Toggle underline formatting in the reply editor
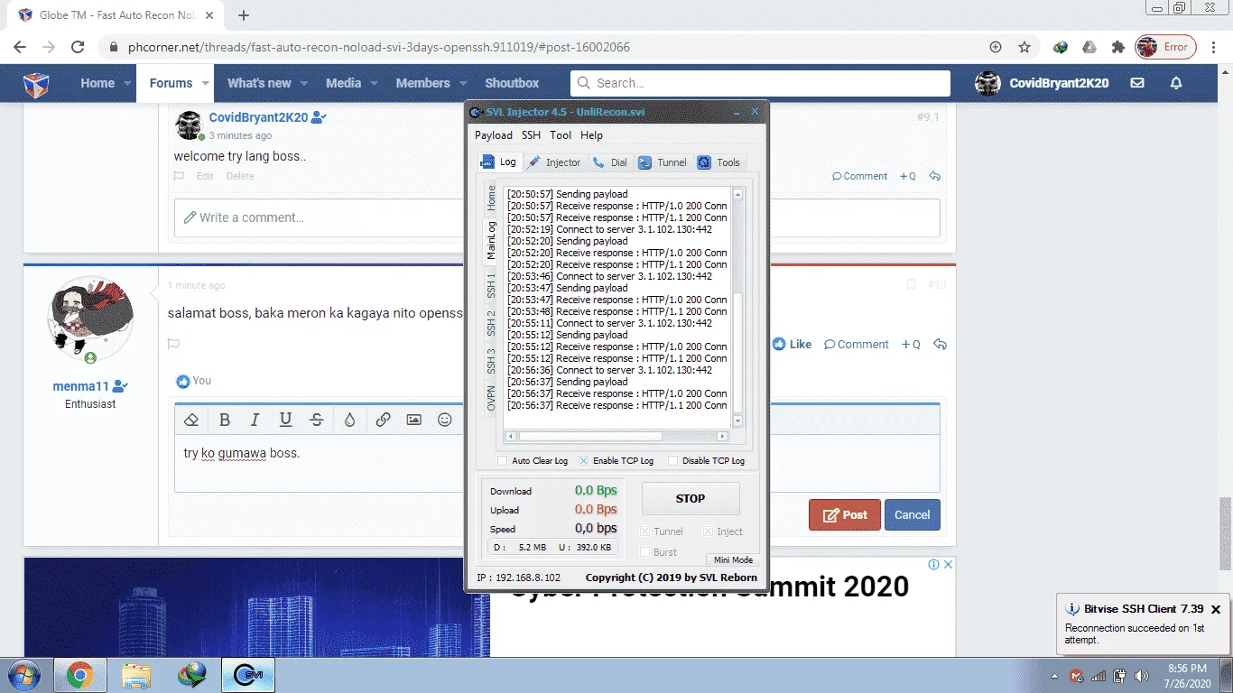Viewport: 1233px width, 693px height. pos(285,420)
